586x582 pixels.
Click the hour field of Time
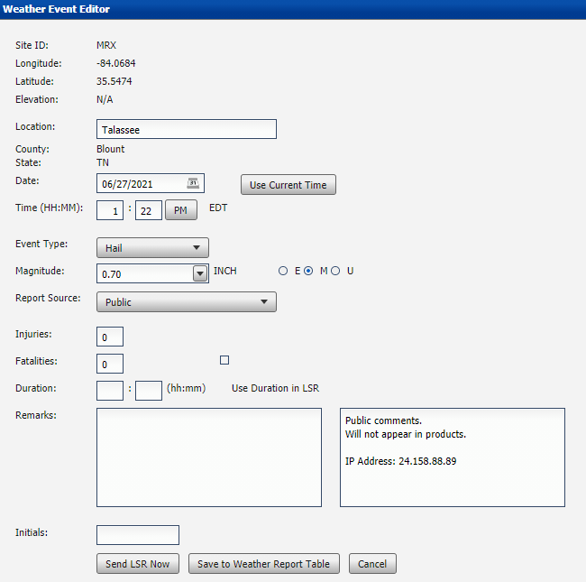pyautogui.click(x=110, y=210)
